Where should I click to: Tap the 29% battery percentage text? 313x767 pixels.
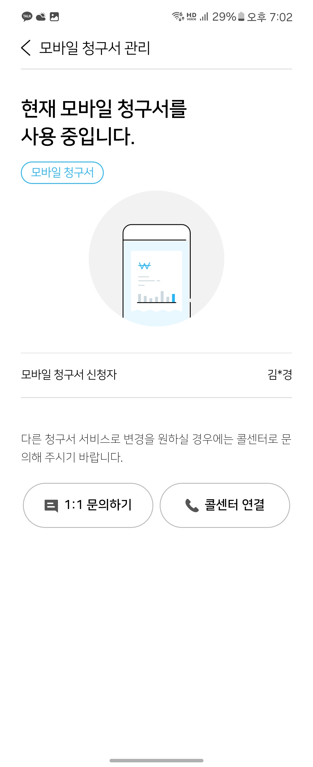coord(224,17)
